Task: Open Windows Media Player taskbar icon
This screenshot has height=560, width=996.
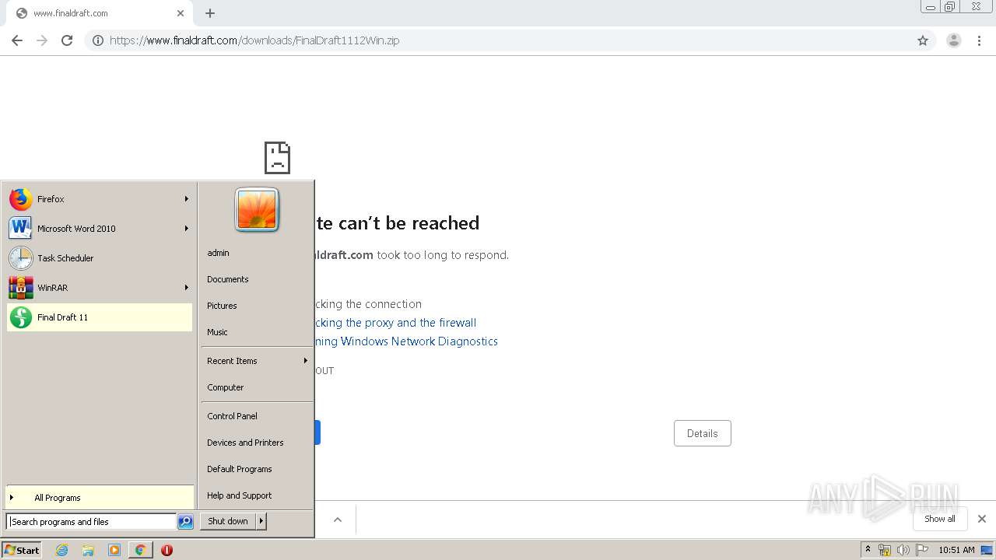Action: tap(114, 550)
